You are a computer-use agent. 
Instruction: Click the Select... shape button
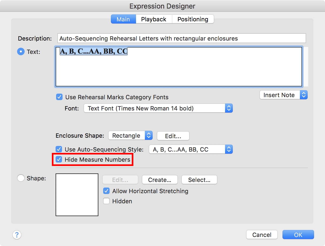[199, 180]
